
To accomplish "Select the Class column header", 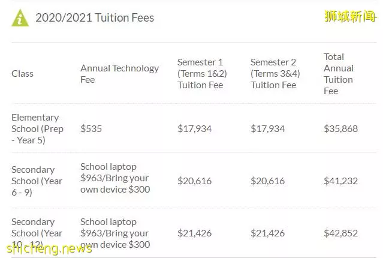I will click(22, 74).
